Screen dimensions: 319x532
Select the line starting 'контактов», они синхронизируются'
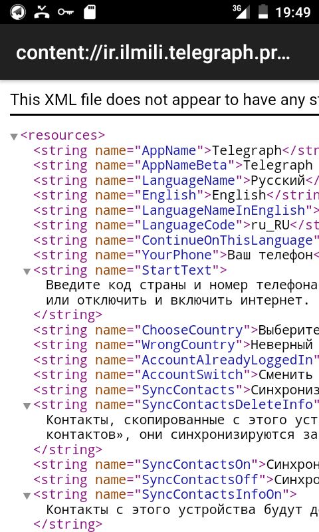pos(182,435)
